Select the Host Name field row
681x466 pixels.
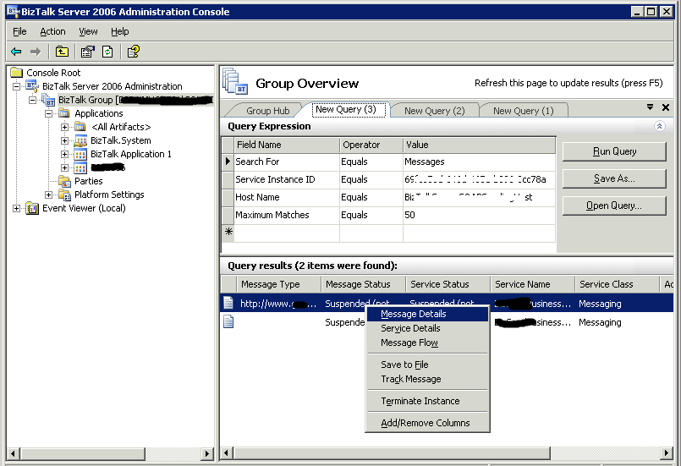coord(388,197)
